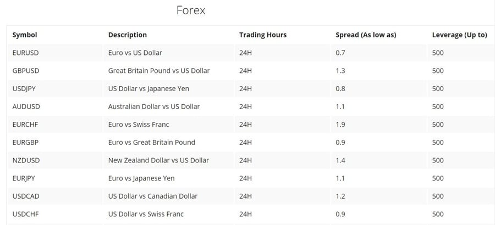The height and width of the screenshot is (225, 495).
Task: Click the EURGBP symbol
Action: [26, 142]
